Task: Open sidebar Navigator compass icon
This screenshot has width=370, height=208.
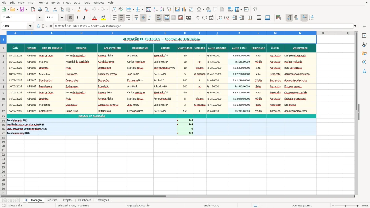Action: pos(364,62)
